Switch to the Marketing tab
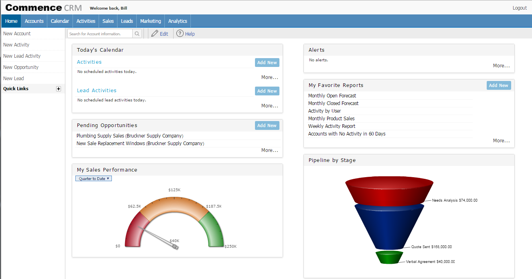 point(151,21)
